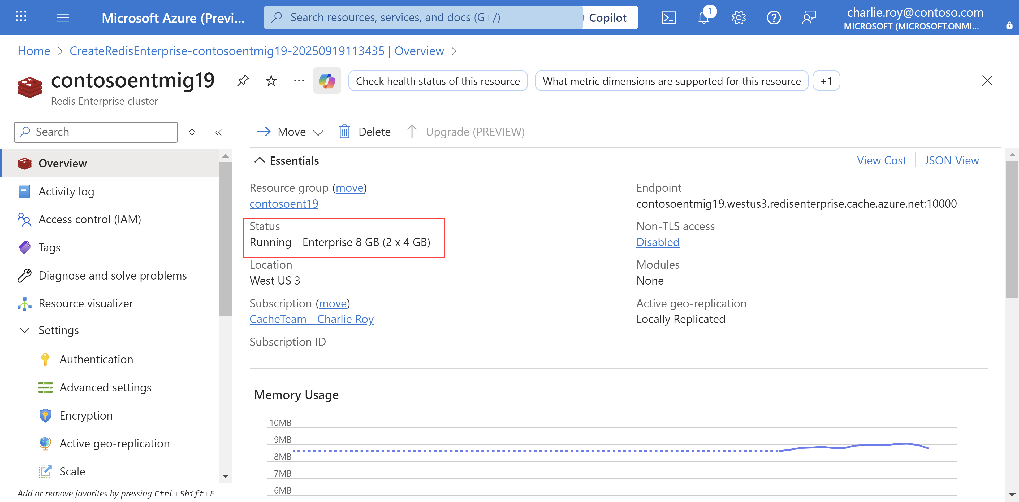Open the Cloud Shell terminal icon
1019x502 pixels.
668,18
